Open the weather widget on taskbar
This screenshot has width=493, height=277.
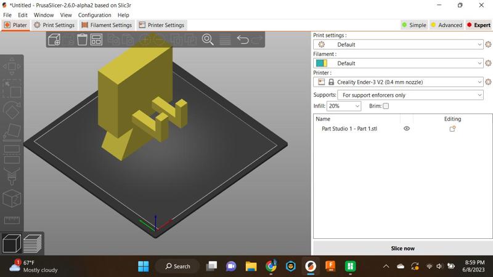pos(33,267)
